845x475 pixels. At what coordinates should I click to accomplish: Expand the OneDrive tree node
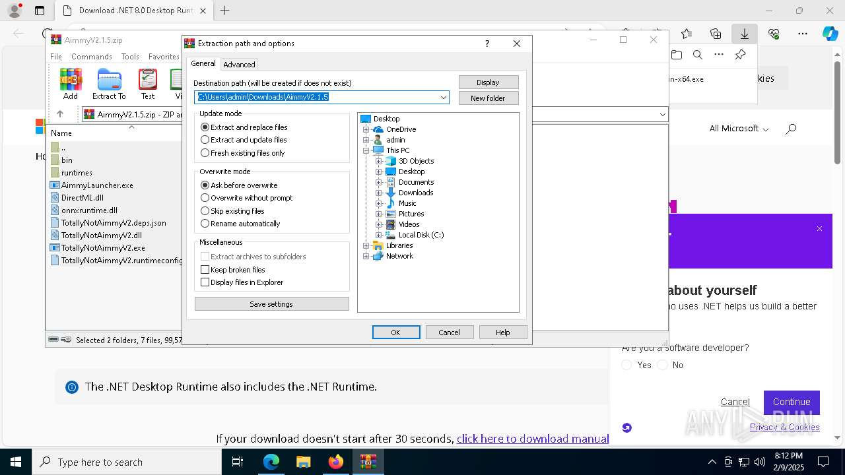click(366, 129)
